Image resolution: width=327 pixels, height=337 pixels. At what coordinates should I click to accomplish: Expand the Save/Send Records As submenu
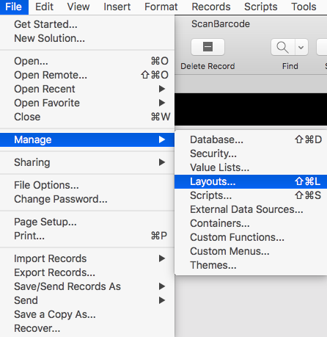tap(87, 286)
